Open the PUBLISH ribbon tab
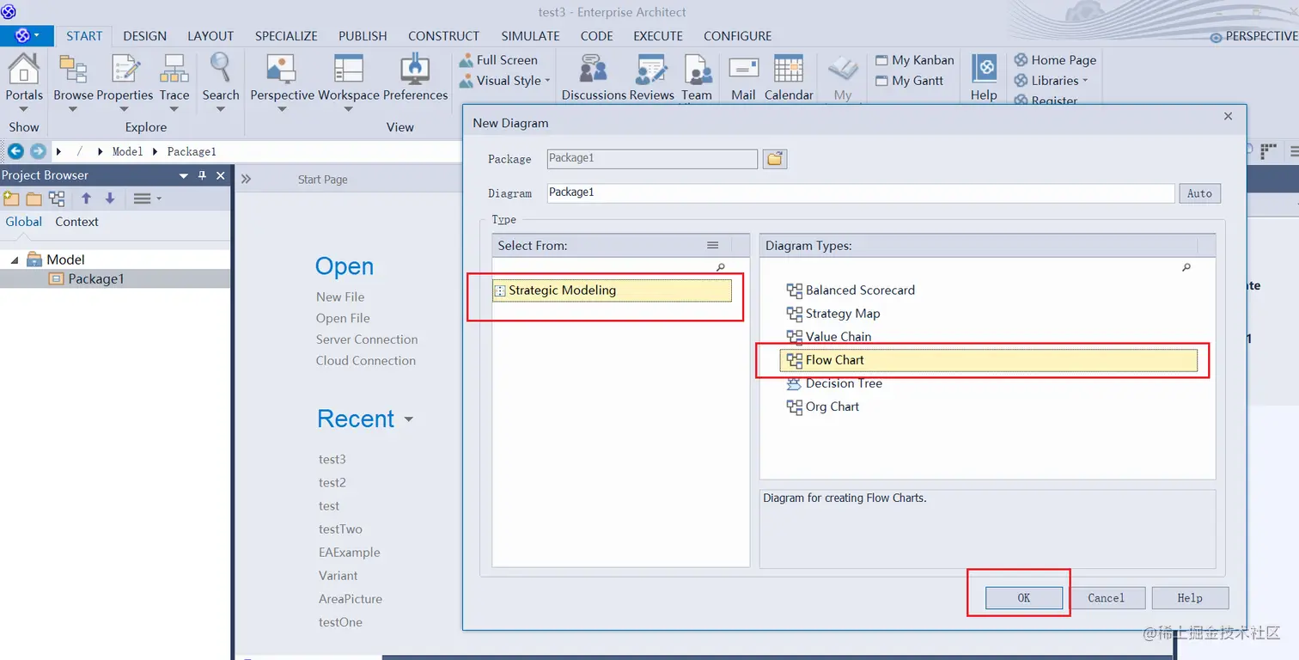Image resolution: width=1299 pixels, height=660 pixels. (363, 36)
